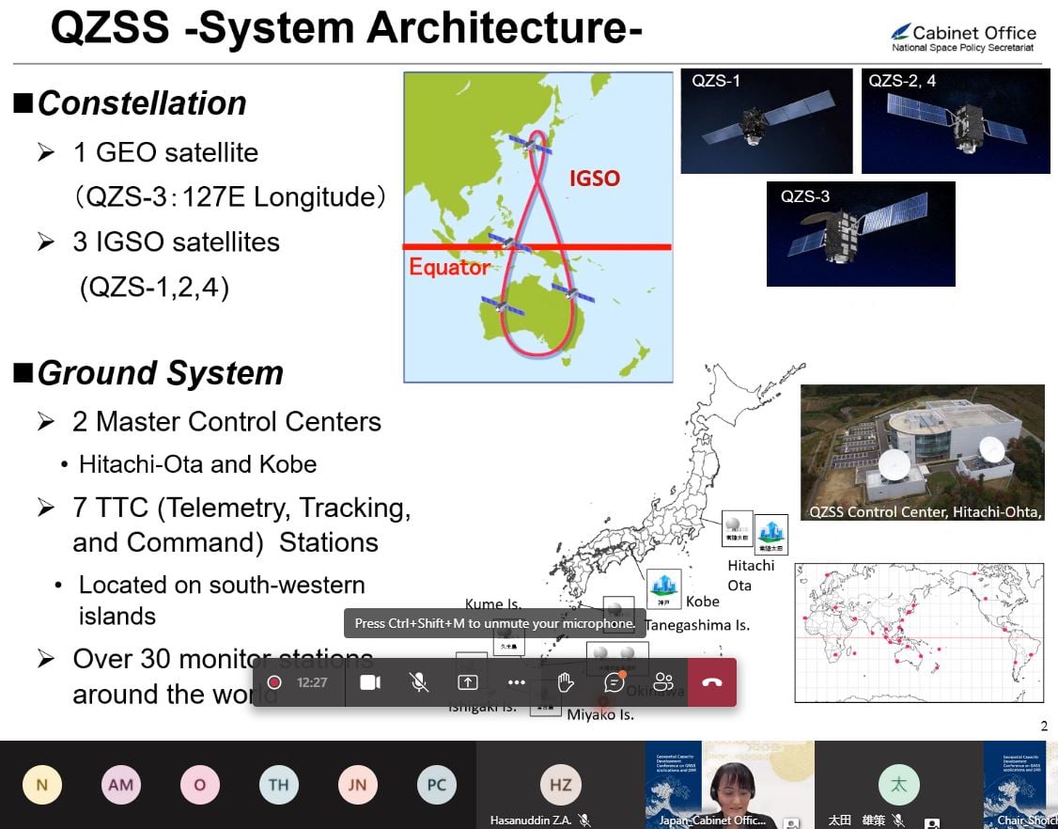Select the Japan Cabinet Office video tile

(x=729, y=785)
